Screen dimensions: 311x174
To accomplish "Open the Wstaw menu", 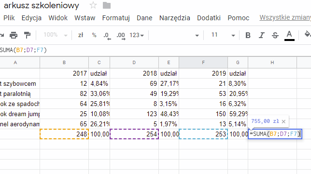I will (x=85, y=18).
